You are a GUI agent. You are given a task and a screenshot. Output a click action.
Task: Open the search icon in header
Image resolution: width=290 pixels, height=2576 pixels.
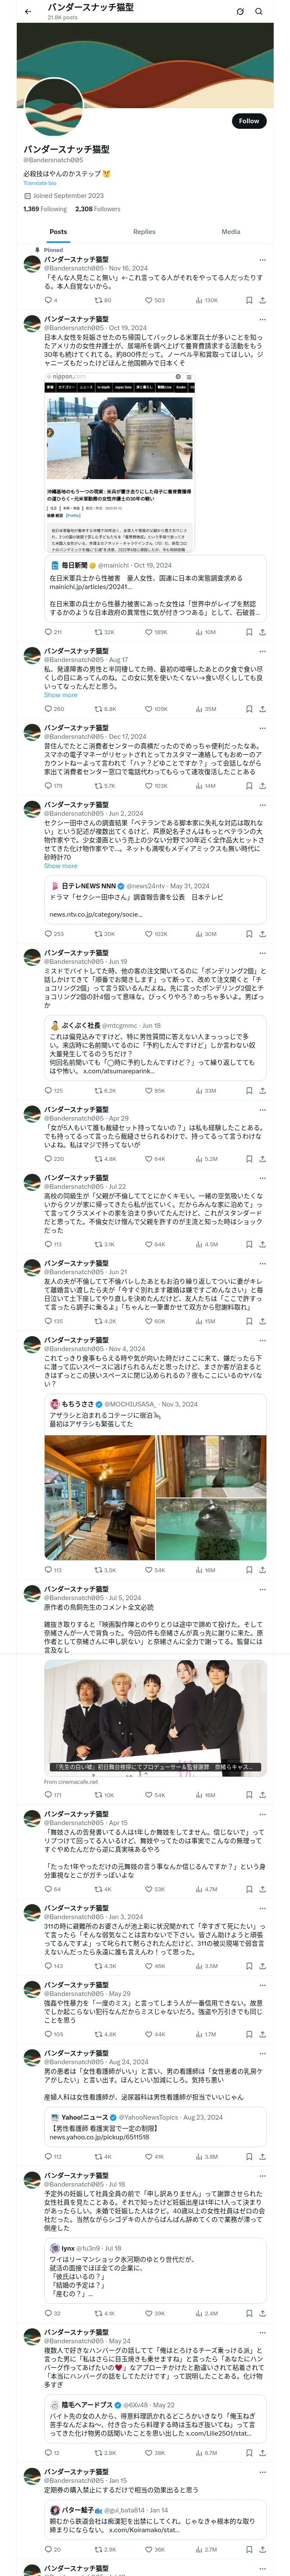[258, 12]
